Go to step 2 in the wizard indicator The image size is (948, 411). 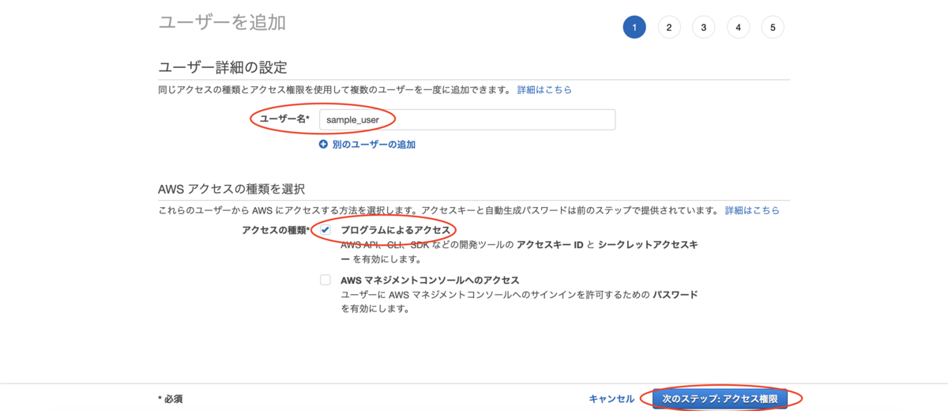tap(669, 28)
